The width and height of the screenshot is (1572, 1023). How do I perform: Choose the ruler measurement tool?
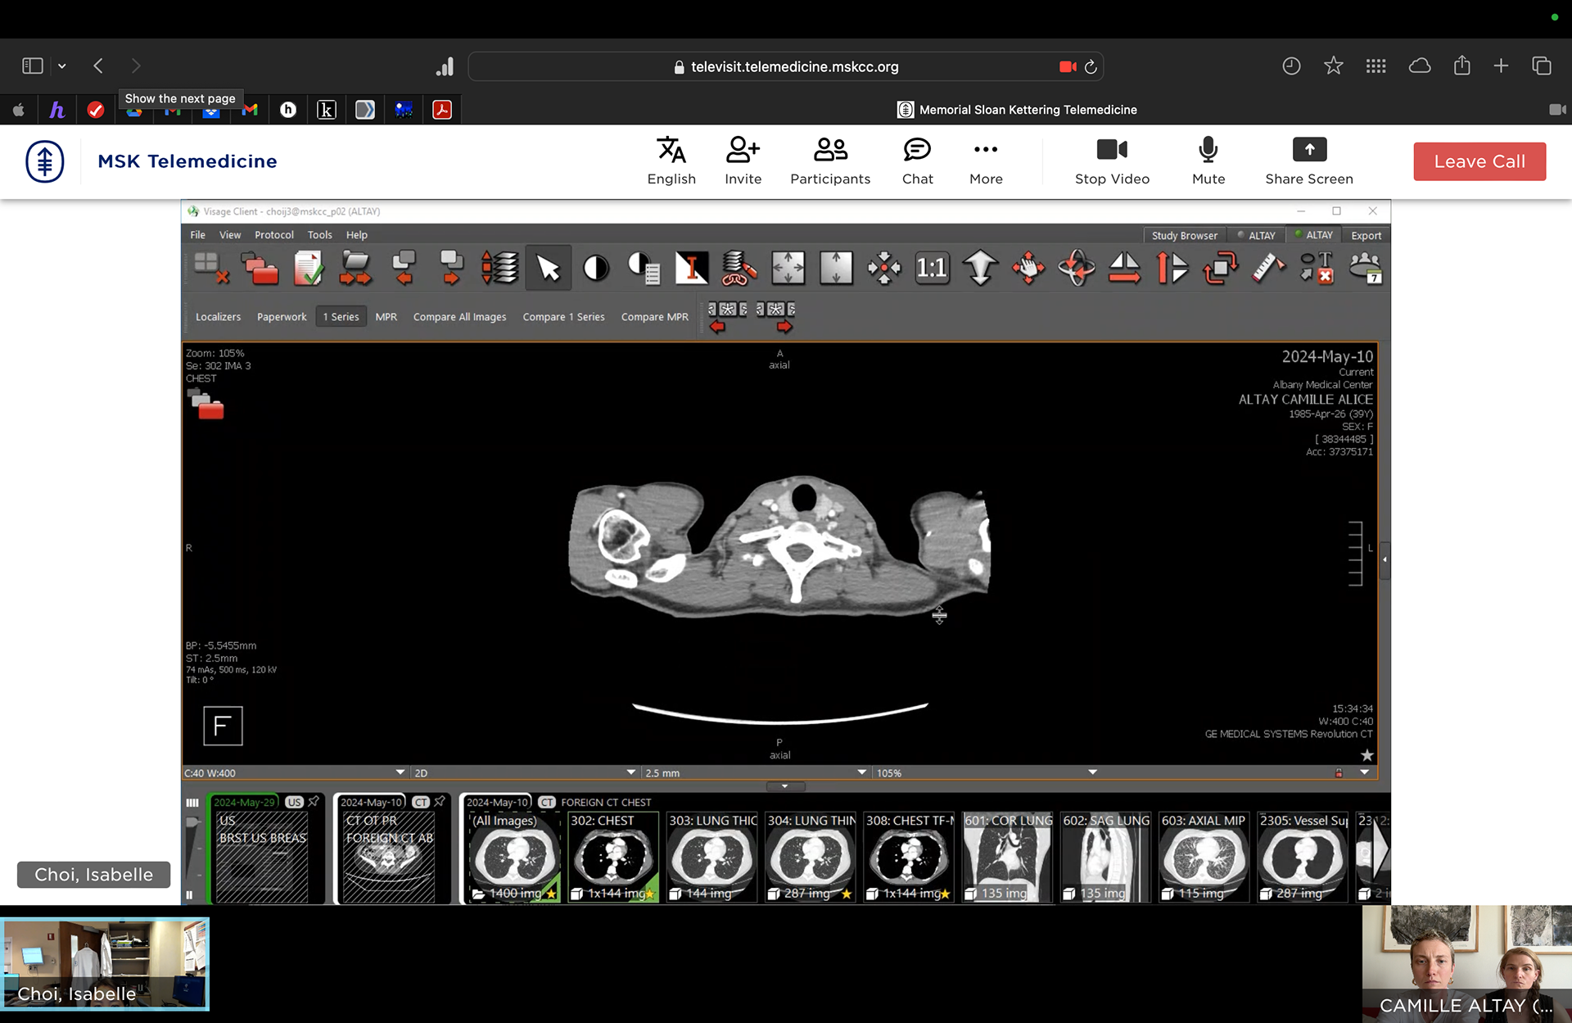[1268, 268]
